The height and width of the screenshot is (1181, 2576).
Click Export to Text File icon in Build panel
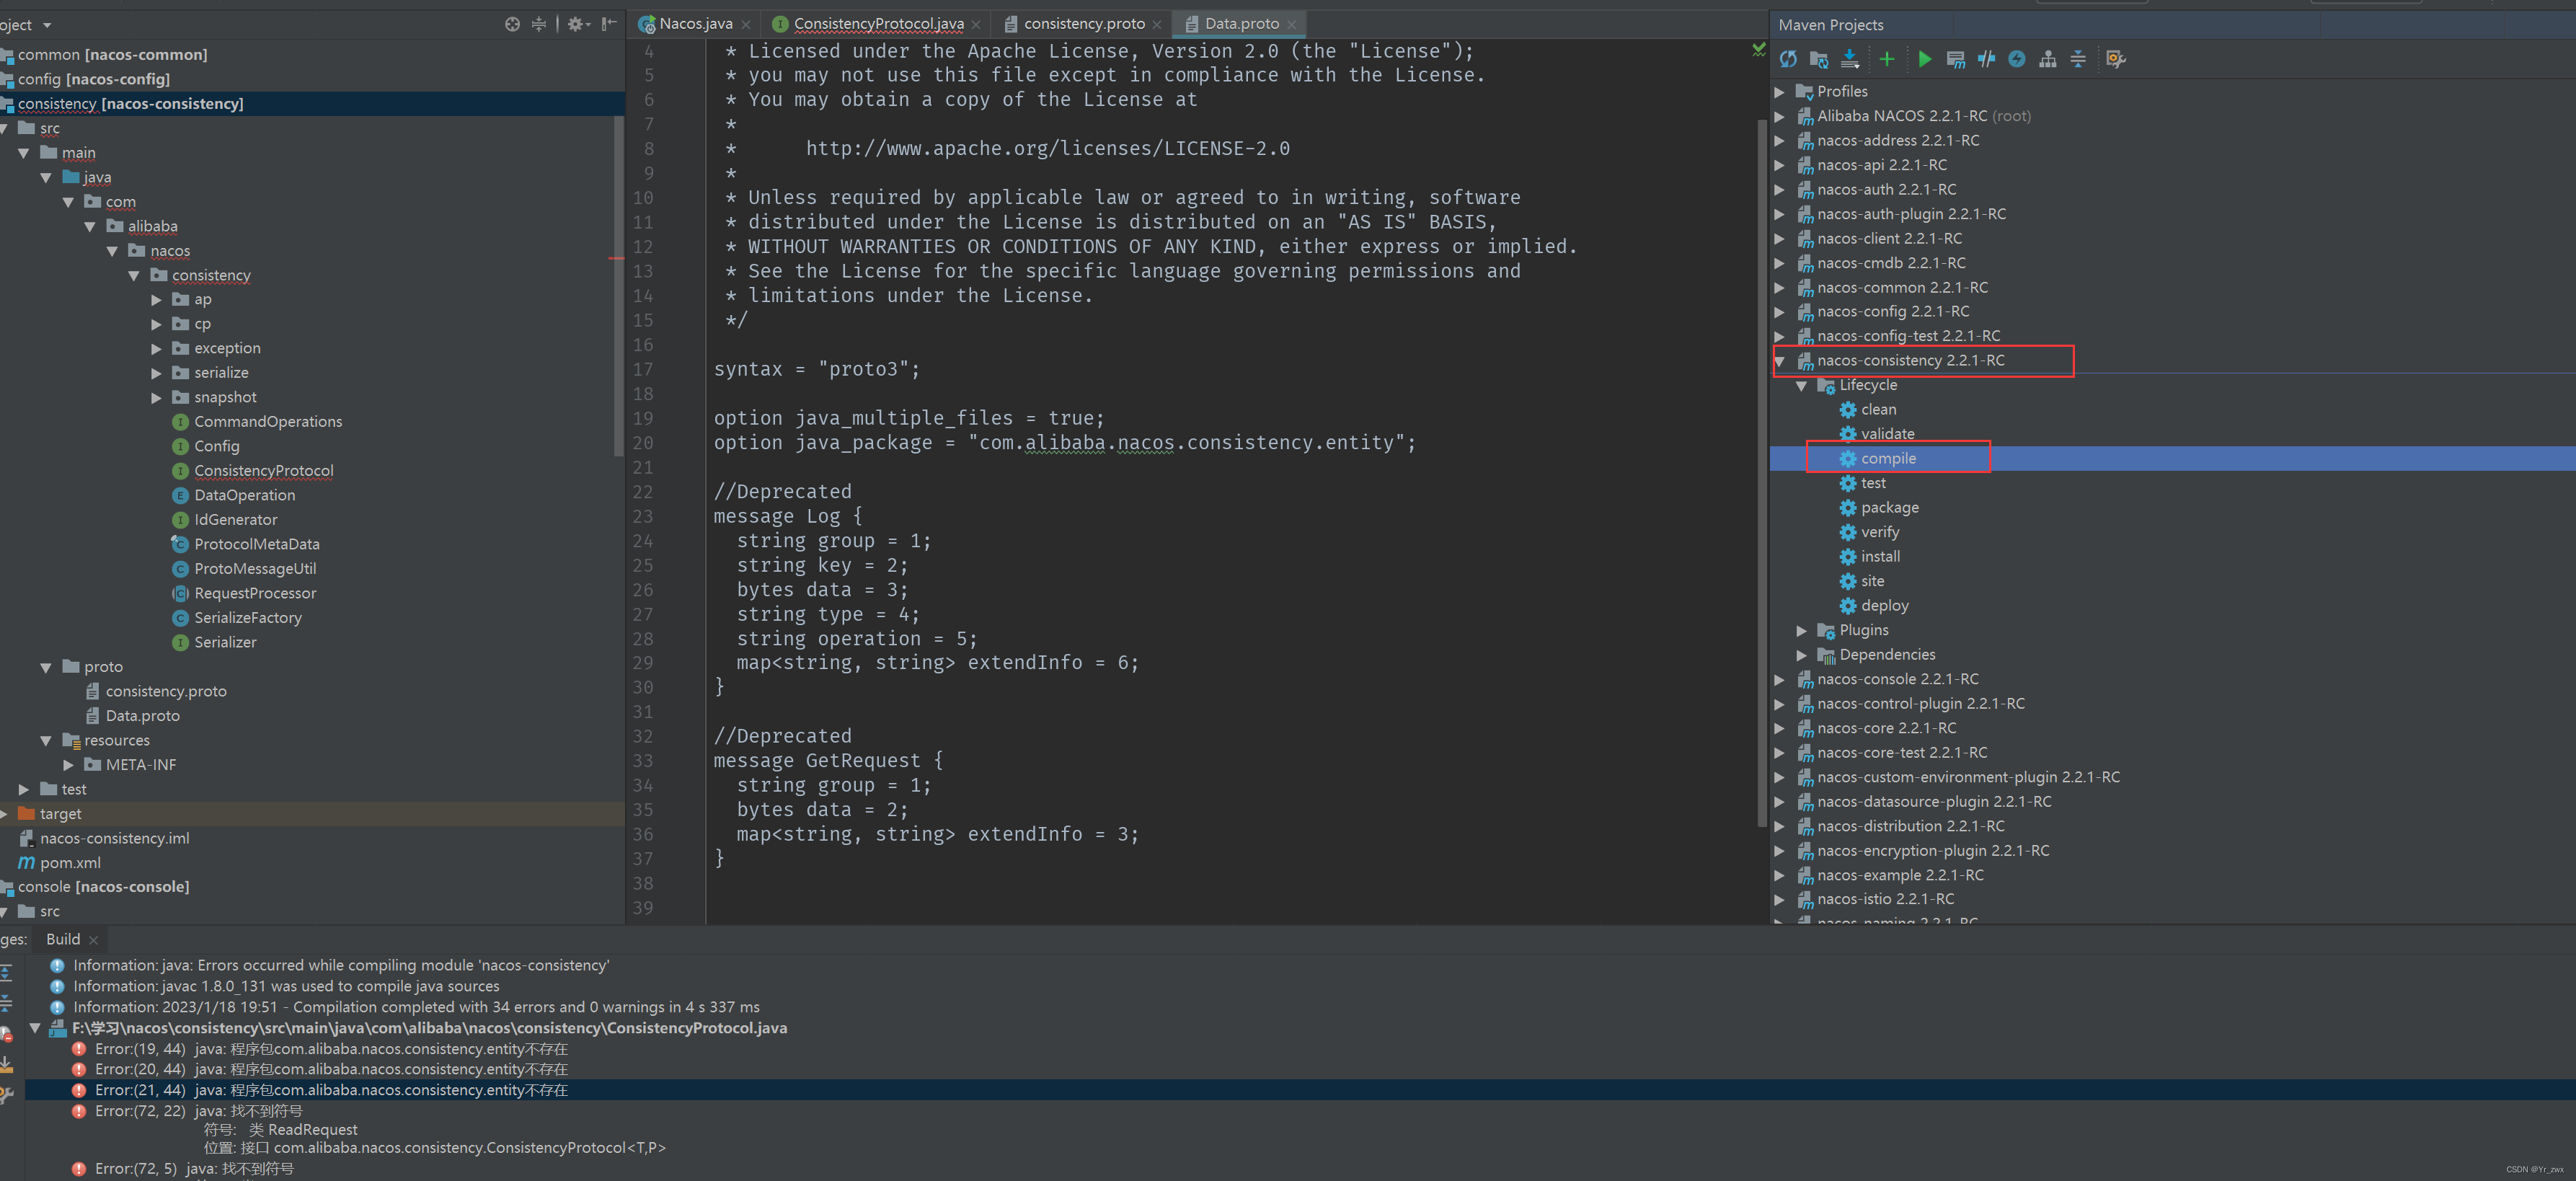pos(6,1064)
